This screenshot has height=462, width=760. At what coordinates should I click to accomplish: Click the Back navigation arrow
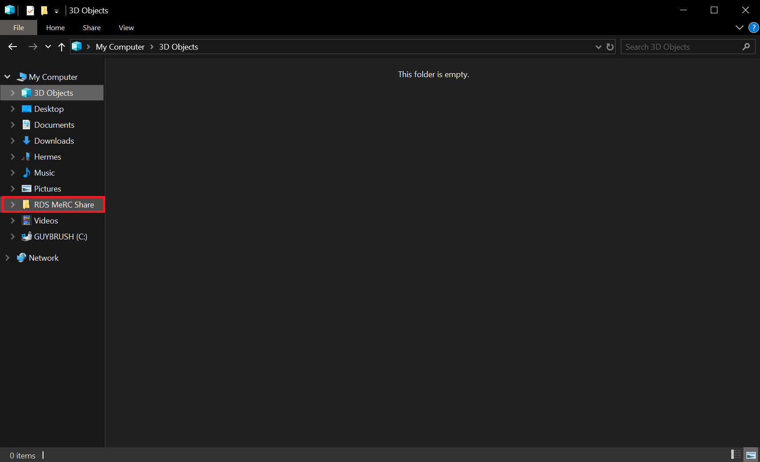12,47
